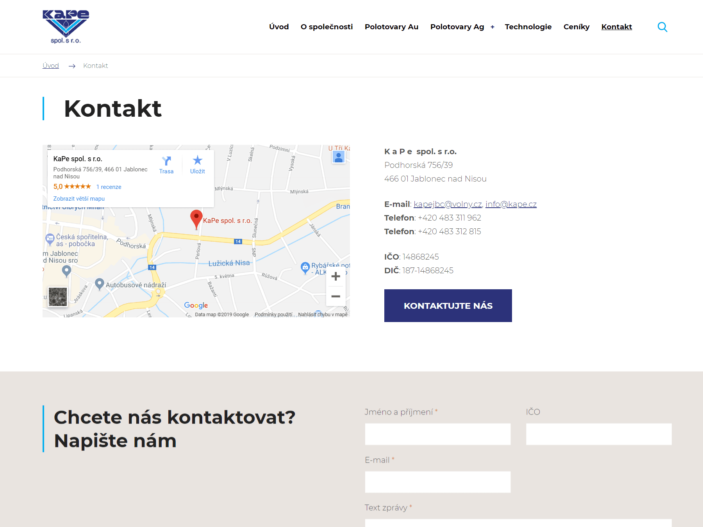Zoom in the map with plus button

[335, 277]
